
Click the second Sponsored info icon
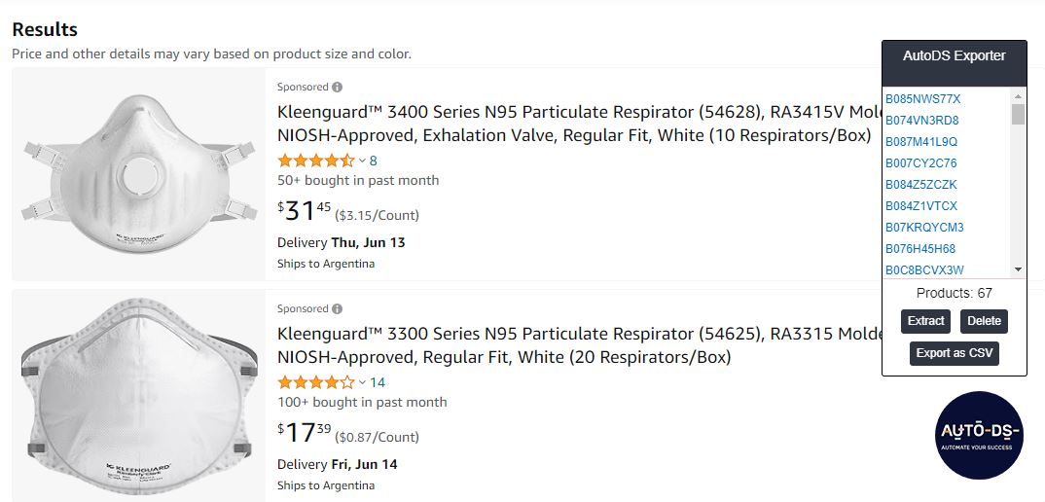pos(338,309)
